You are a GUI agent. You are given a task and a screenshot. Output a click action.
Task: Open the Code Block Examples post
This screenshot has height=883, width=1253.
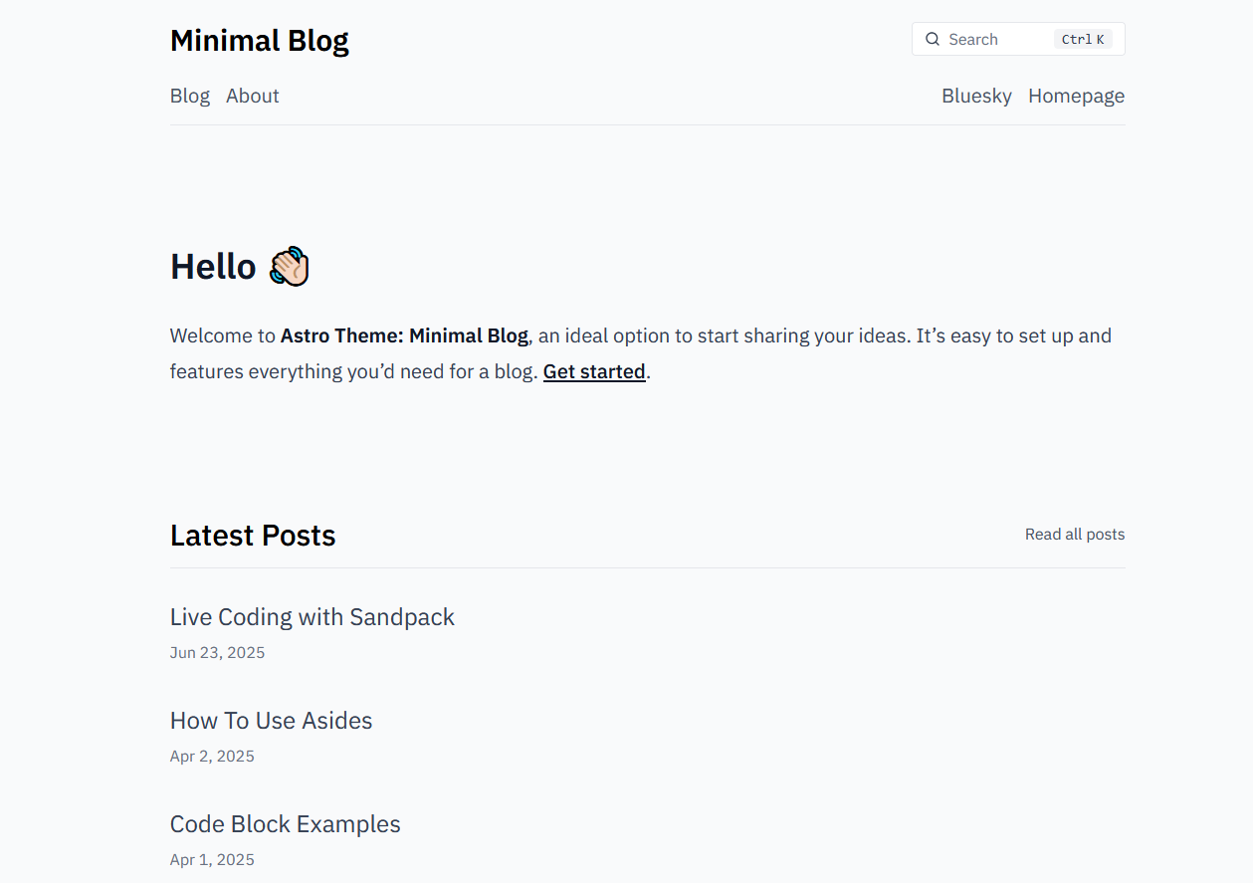point(285,823)
